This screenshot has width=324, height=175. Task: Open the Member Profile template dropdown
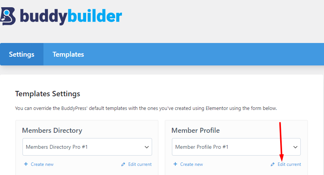[236, 147]
